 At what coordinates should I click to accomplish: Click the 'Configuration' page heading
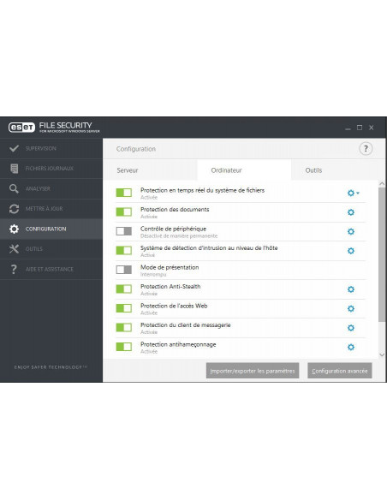tap(136, 149)
